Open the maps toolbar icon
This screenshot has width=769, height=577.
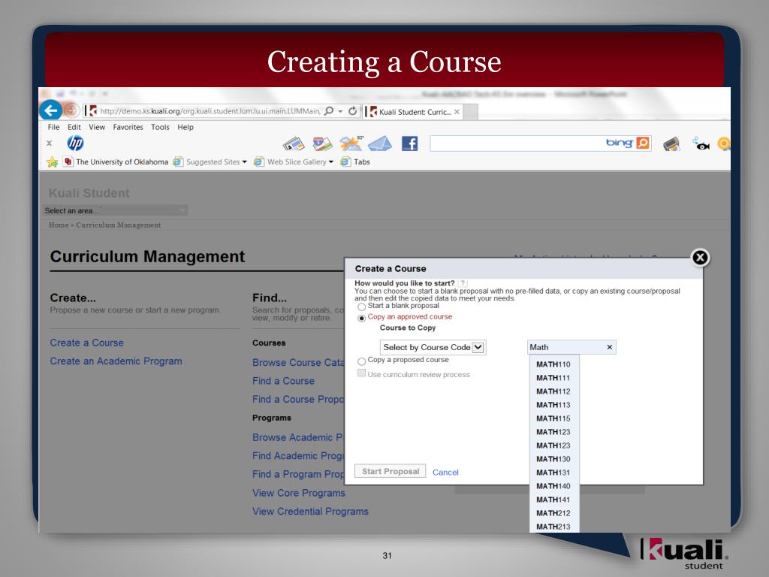point(322,143)
